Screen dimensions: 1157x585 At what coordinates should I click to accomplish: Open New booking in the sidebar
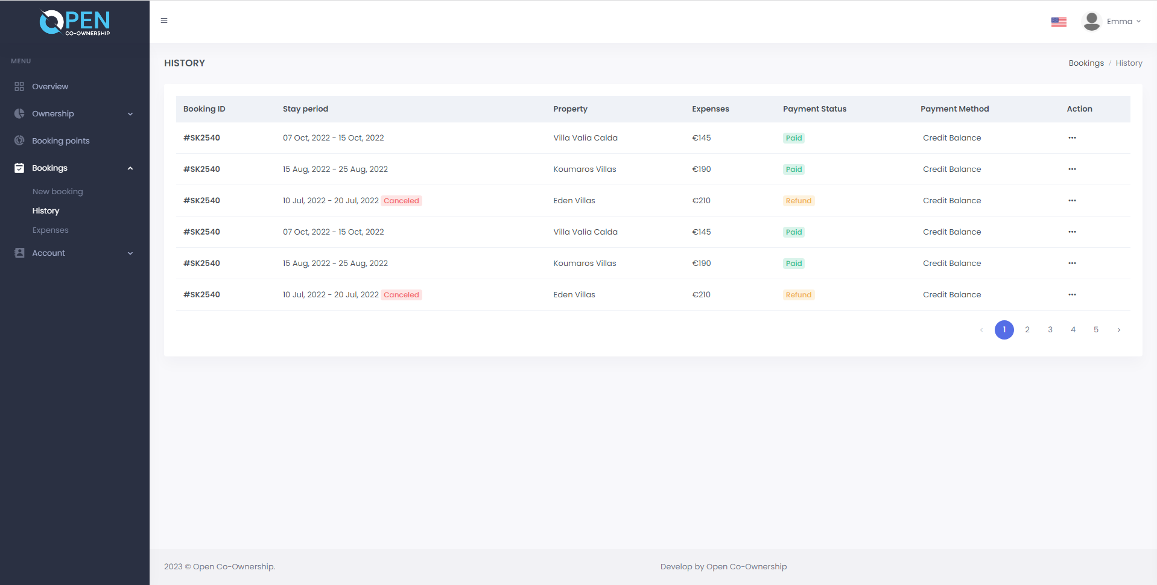pos(58,192)
